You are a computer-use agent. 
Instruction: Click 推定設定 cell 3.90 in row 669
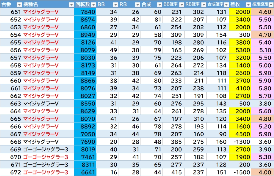coord(262,149)
